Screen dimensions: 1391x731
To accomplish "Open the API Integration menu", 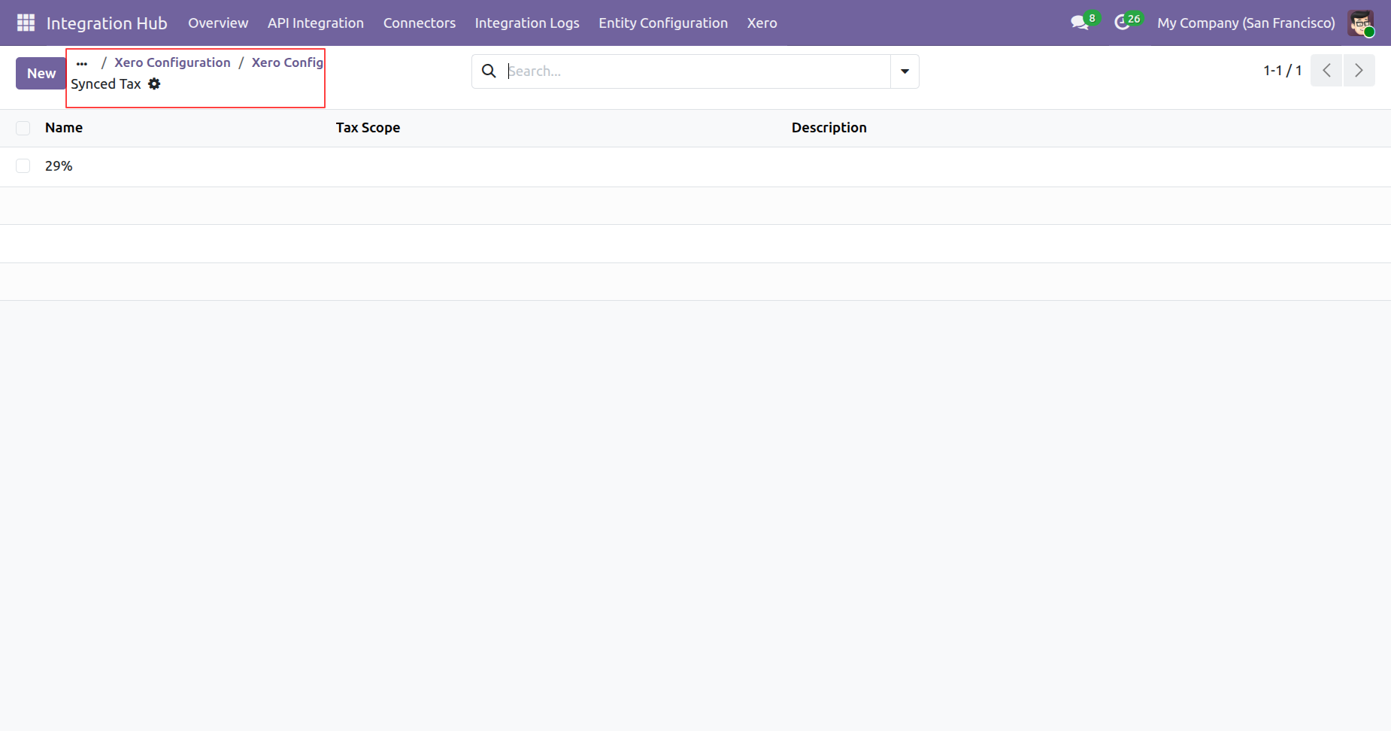I will tap(316, 23).
